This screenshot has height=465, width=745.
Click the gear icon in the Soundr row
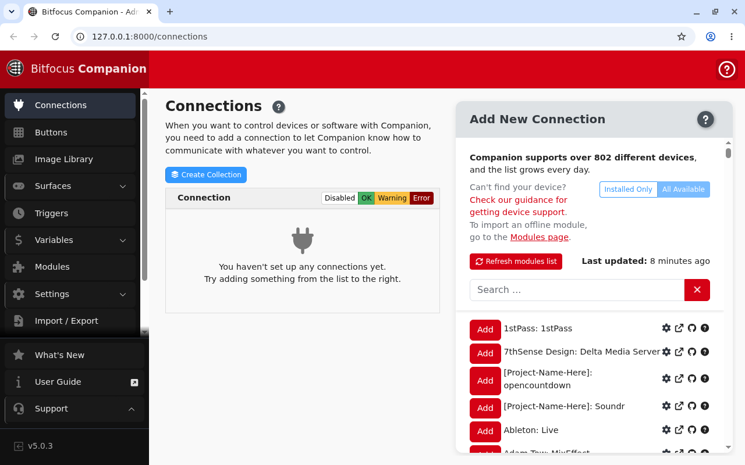[666, 406]
